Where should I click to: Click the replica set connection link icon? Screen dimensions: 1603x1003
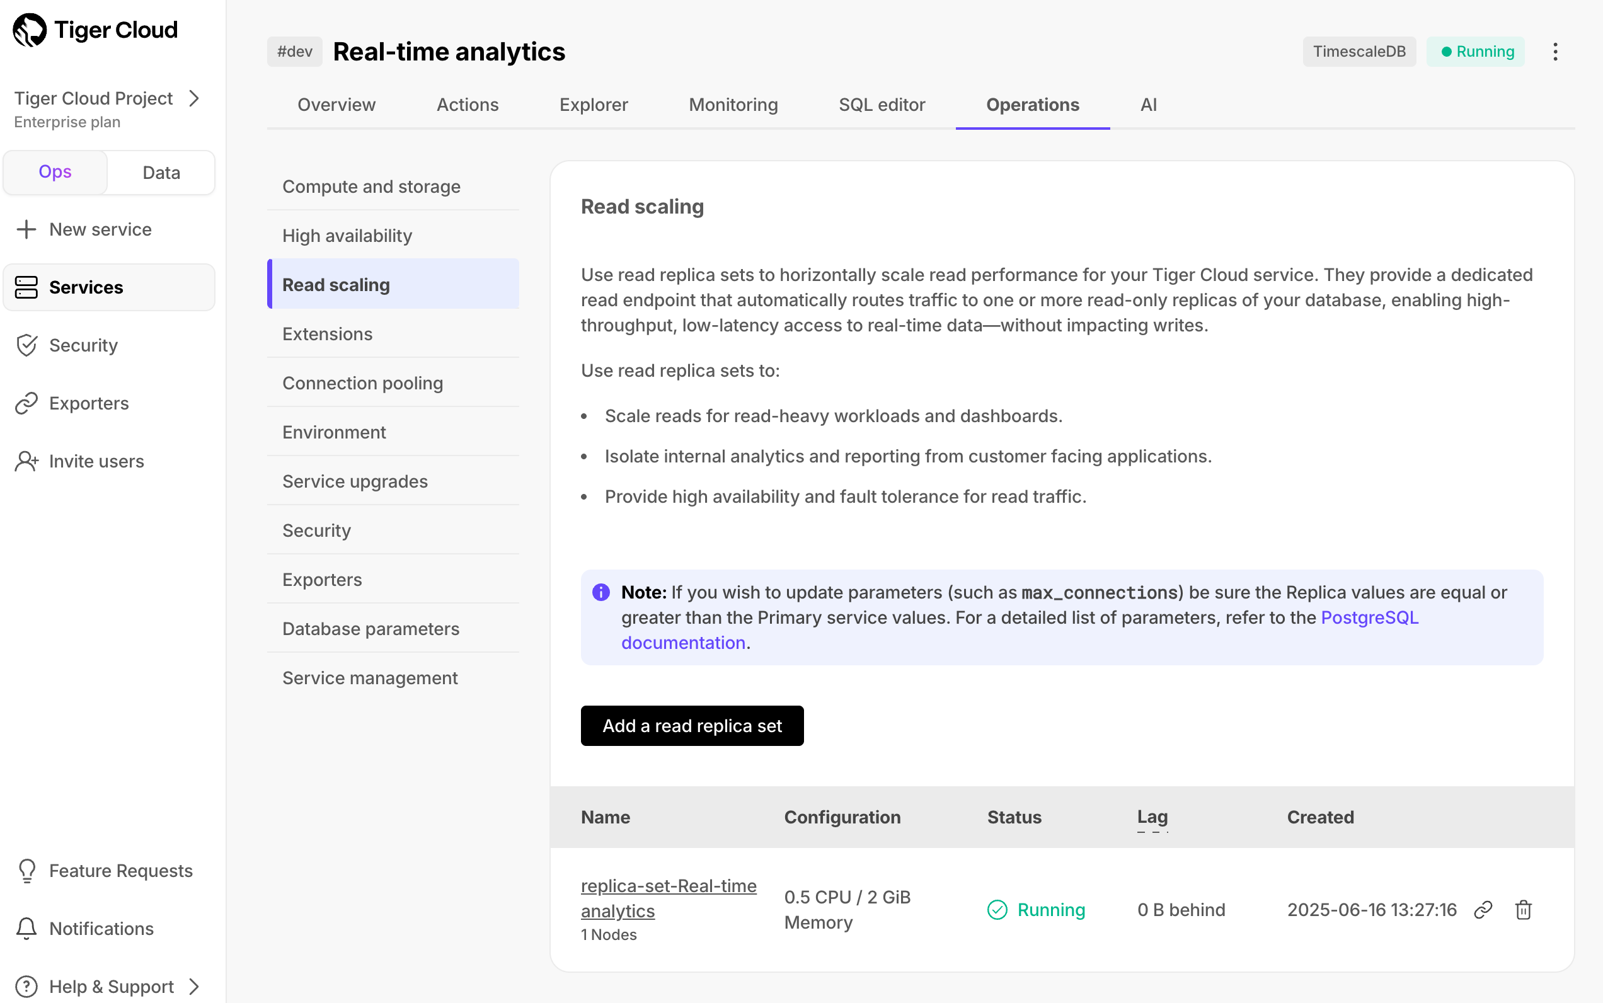click(1483, 910)
